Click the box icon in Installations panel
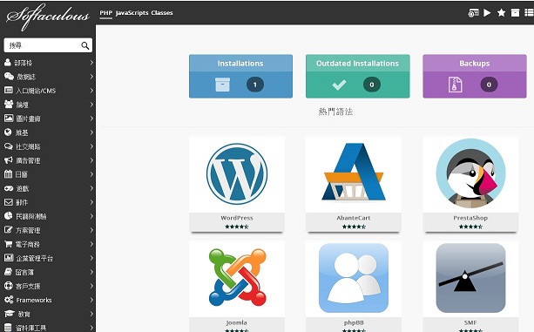Screen dimensions: 534x332 click(222, 85)
